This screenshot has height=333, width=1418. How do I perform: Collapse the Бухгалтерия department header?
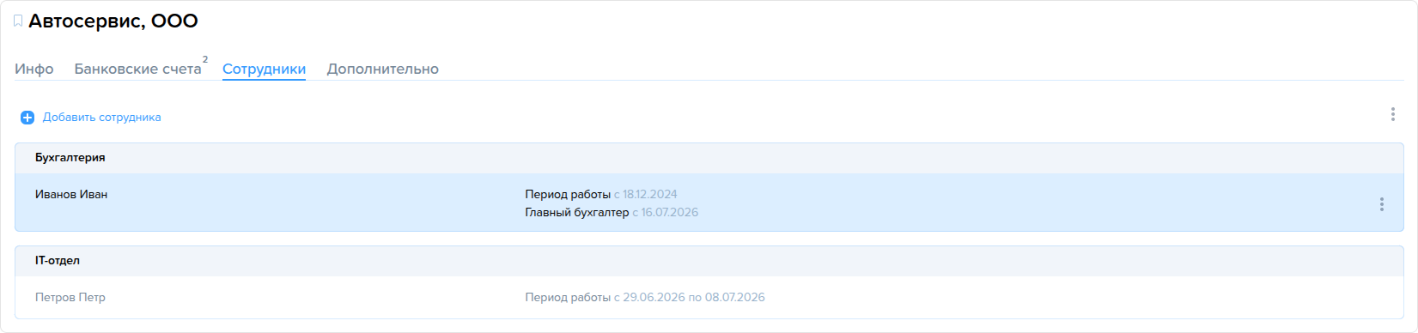pos(709,158)
